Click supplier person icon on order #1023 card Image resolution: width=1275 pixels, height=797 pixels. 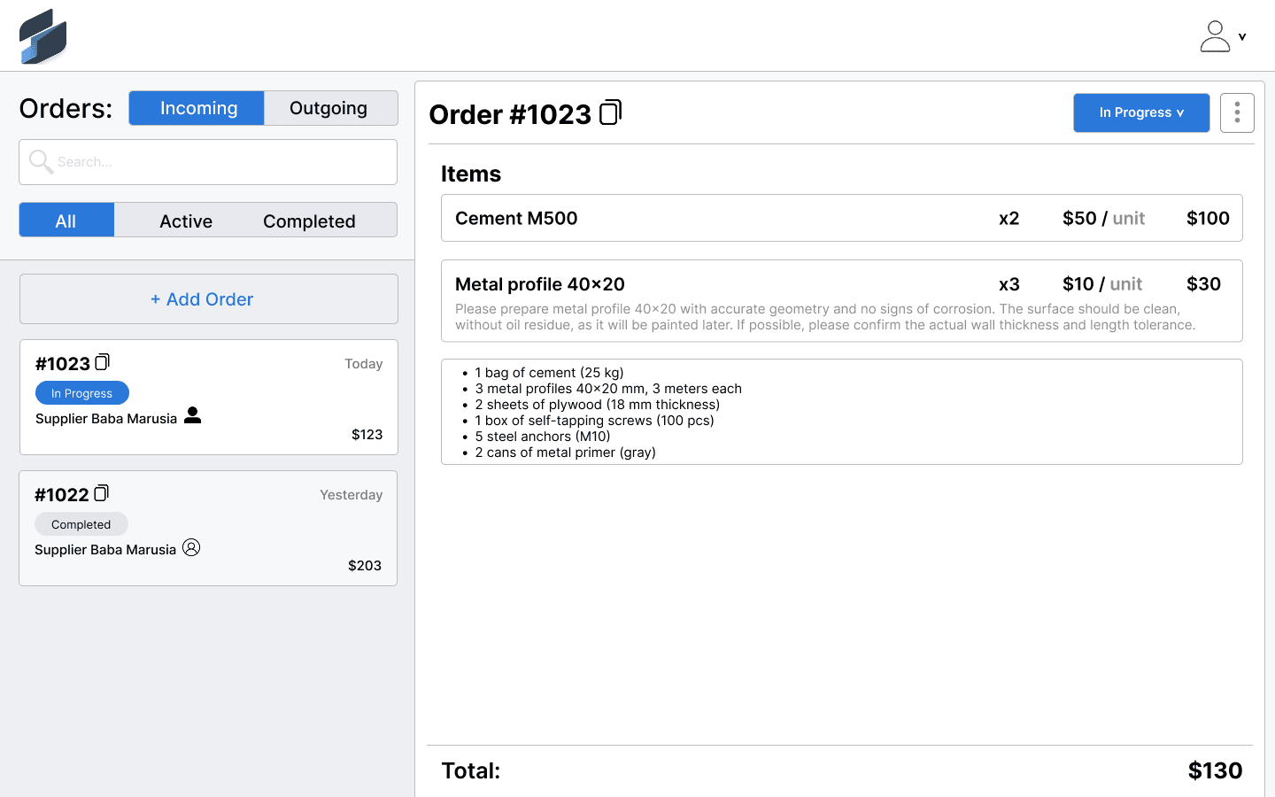click(193, 416)
